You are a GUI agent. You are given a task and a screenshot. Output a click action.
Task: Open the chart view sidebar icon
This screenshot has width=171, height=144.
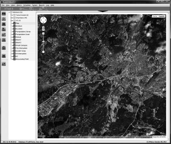(4, 14)
